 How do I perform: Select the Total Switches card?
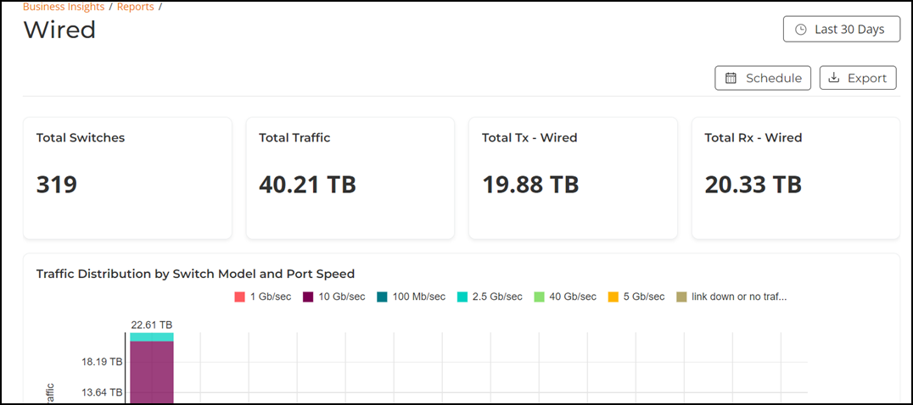tap(127, 178)
